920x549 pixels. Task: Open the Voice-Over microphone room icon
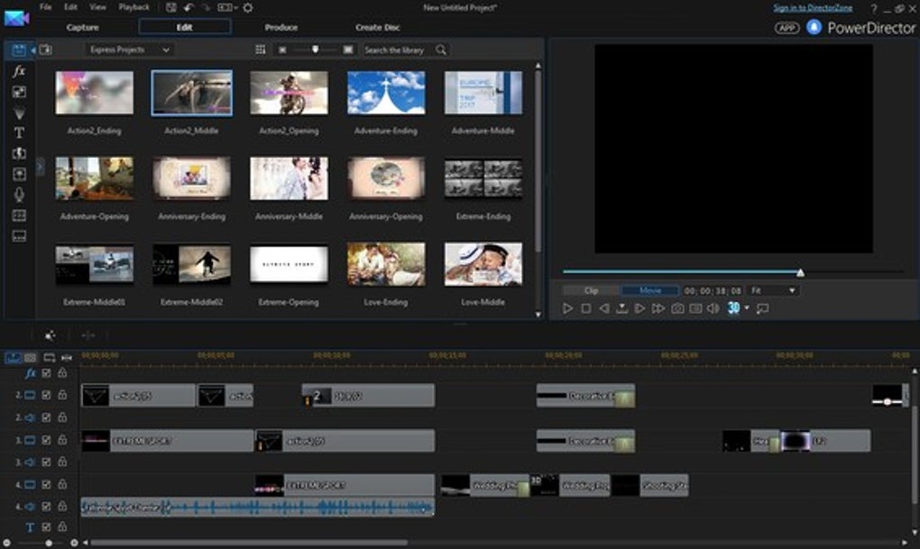point(19,195)
